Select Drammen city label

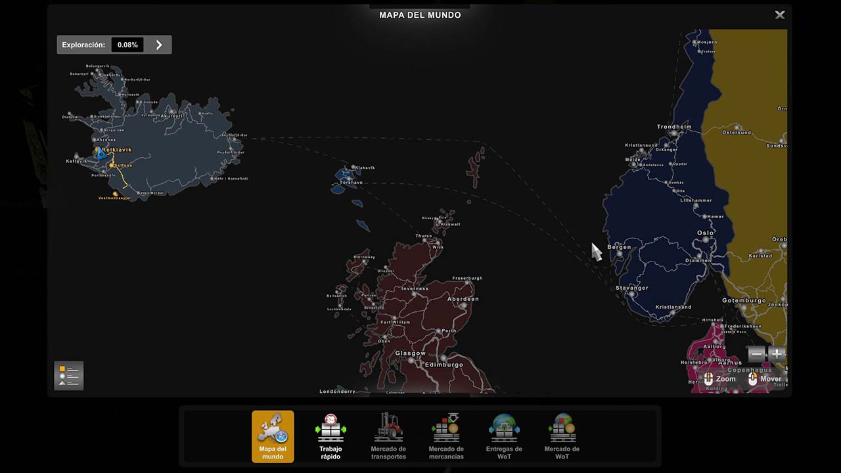point(698,260)
